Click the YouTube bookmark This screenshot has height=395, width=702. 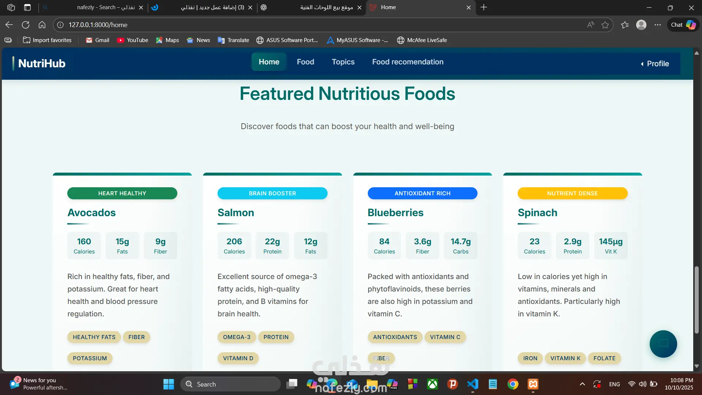point(132,40)
